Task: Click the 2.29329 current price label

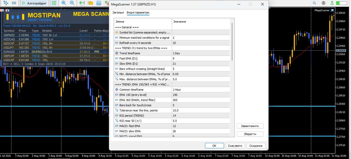Action: [x=341, y=50]
